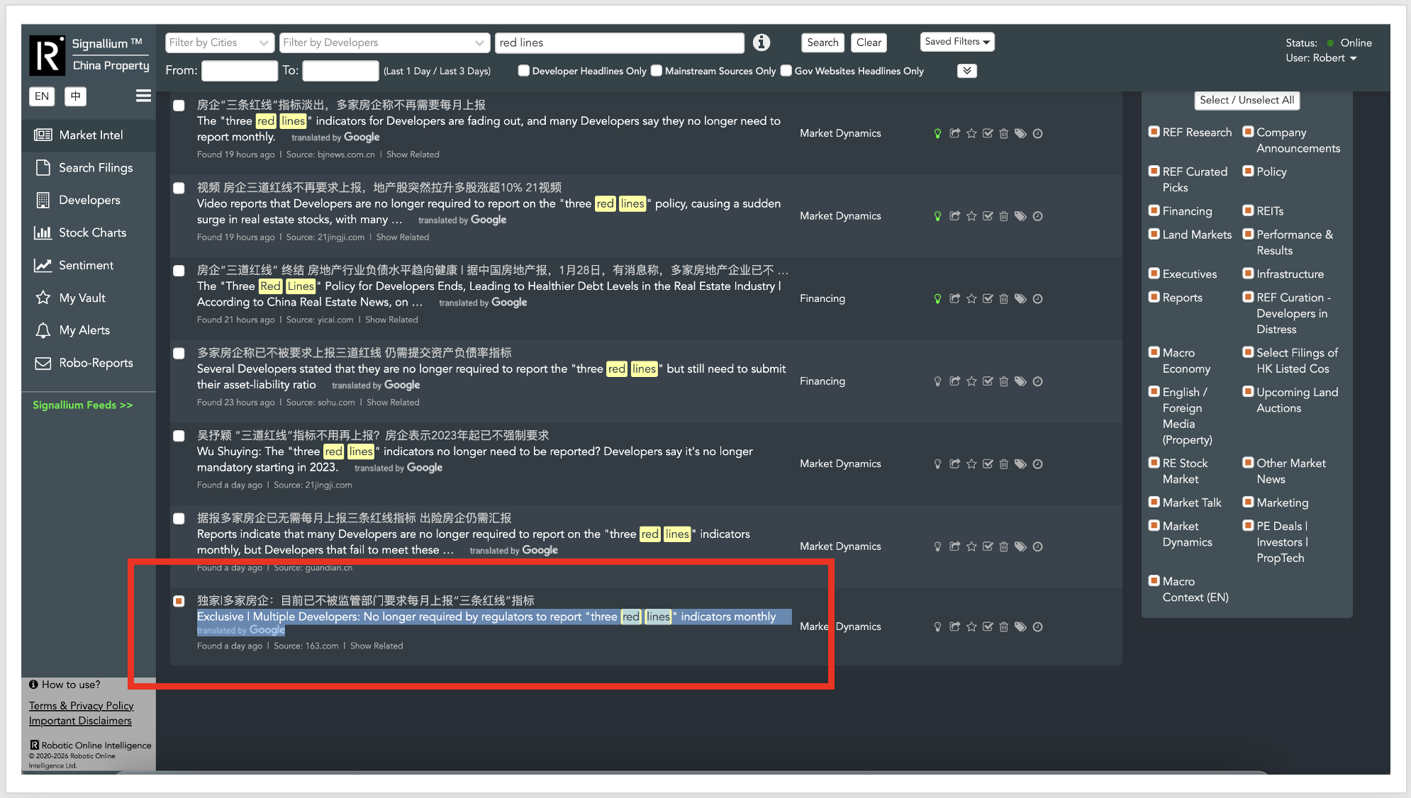Go to Robo-Reports in the sidebar

pyautogui.click(x=96, y=363)
